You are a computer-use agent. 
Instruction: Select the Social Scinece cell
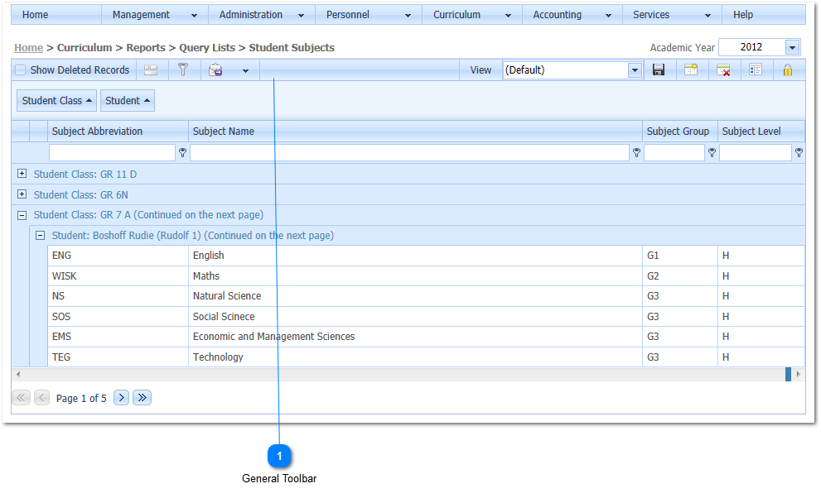coord(415,317)
